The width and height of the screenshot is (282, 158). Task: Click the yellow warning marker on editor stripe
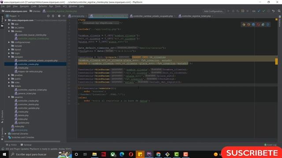coord(276,61)
